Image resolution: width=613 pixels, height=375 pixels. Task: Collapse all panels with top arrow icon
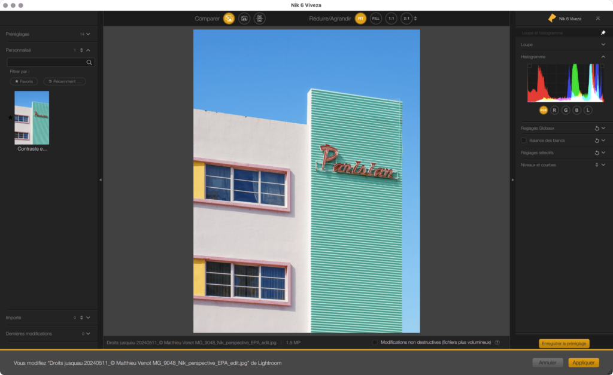coord(598,19)
